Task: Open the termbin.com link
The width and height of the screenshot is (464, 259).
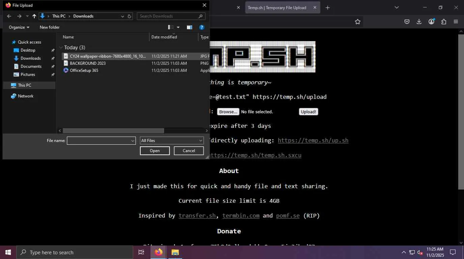Action: pyautogui.click(x=241, y=215)
